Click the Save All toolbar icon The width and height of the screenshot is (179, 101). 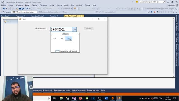(x=23, y=9)
